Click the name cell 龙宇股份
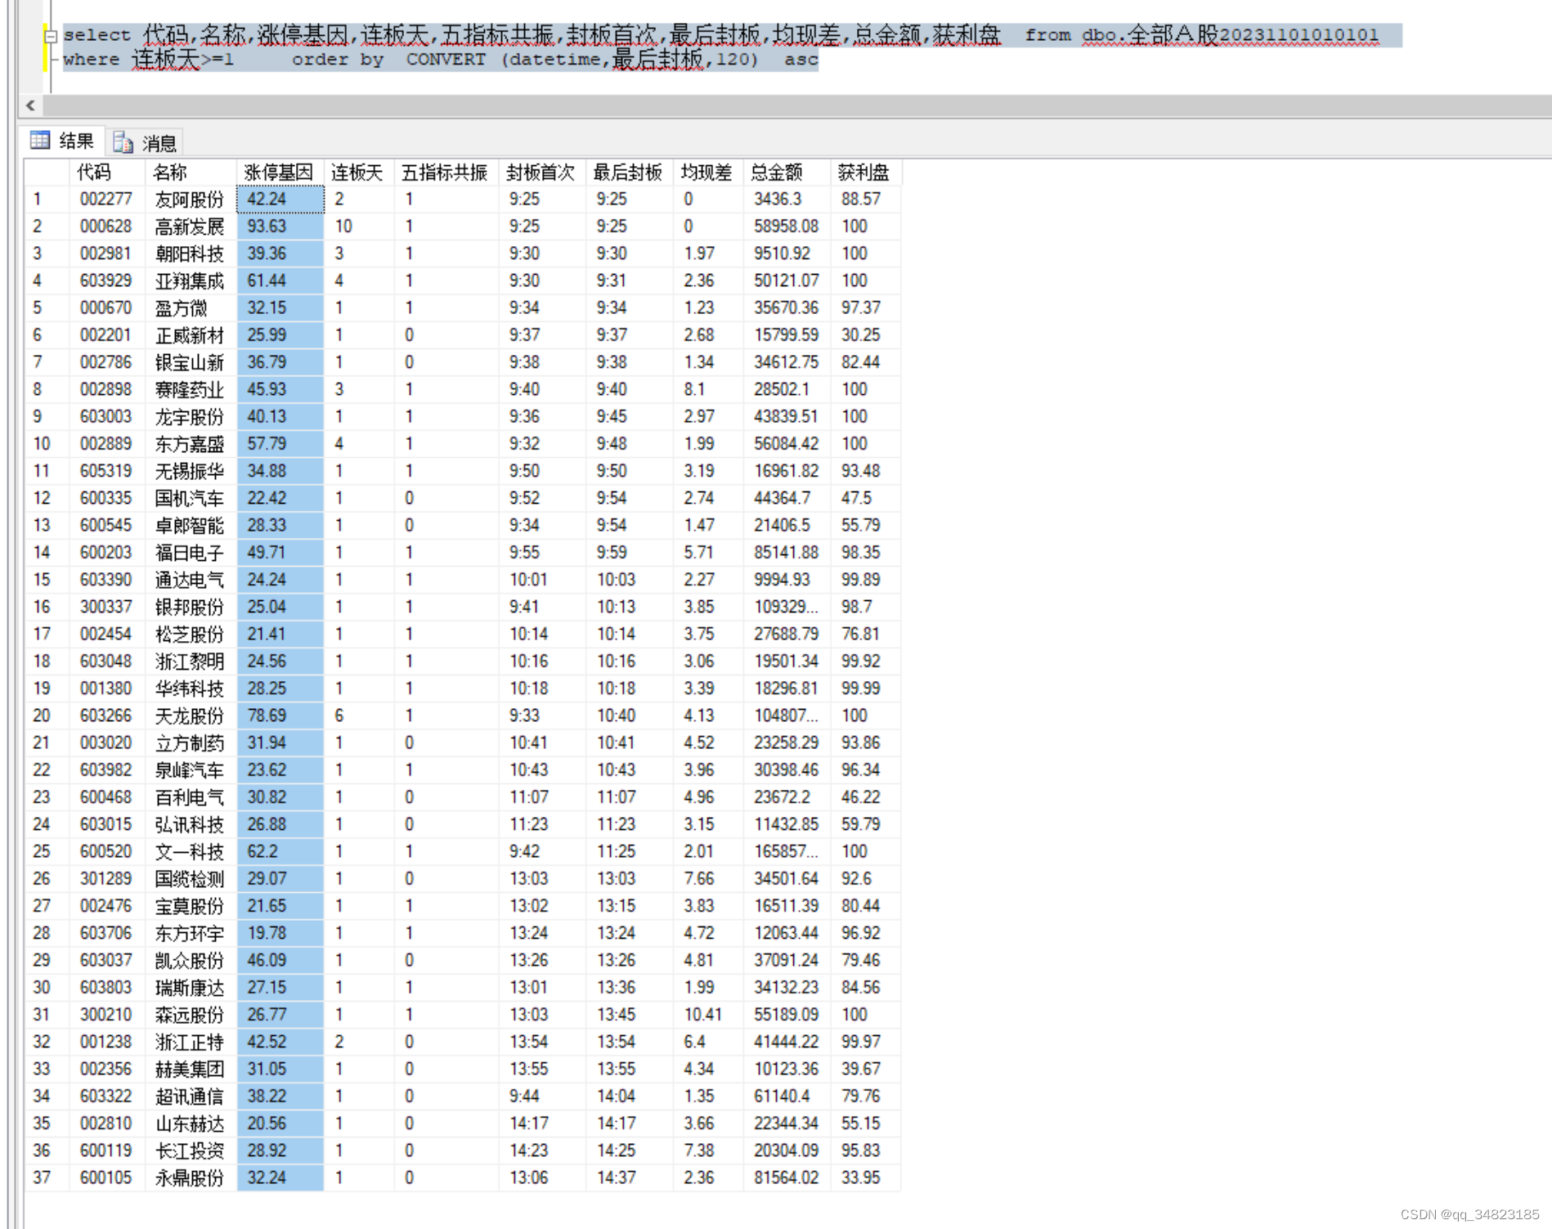The height and width of the screenshot is (1229, 1552). click(191, 416)
